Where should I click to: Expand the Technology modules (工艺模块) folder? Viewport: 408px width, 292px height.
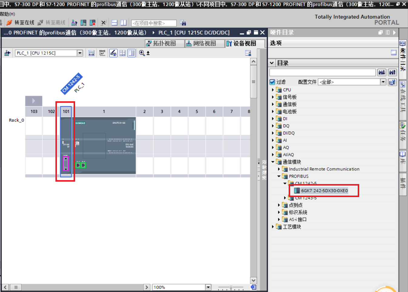coord(273,227)
